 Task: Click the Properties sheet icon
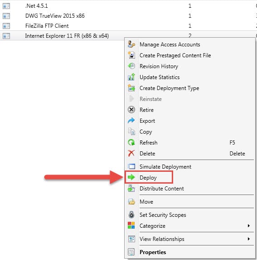click(131, 252)
